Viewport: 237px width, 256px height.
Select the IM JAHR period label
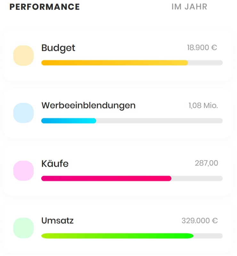coord(189,7)
